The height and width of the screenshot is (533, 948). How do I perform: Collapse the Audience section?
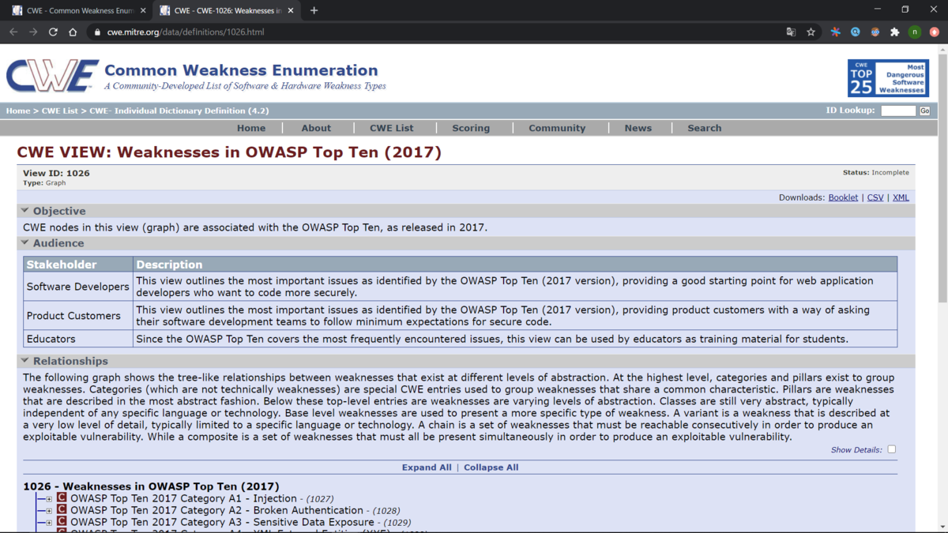click(25, 243)
